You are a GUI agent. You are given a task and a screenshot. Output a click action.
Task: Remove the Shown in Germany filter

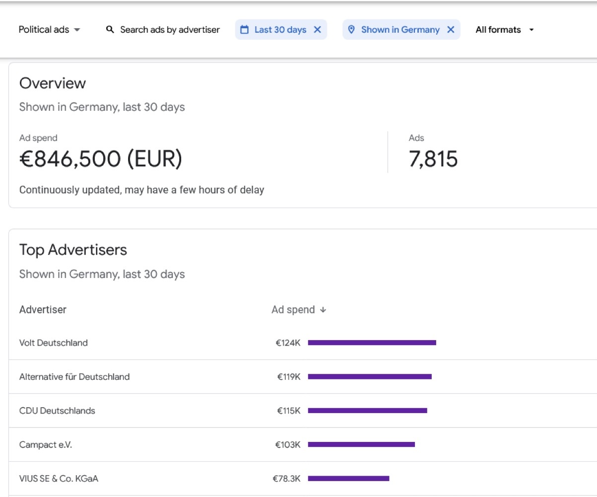click(x=451, y=30)
